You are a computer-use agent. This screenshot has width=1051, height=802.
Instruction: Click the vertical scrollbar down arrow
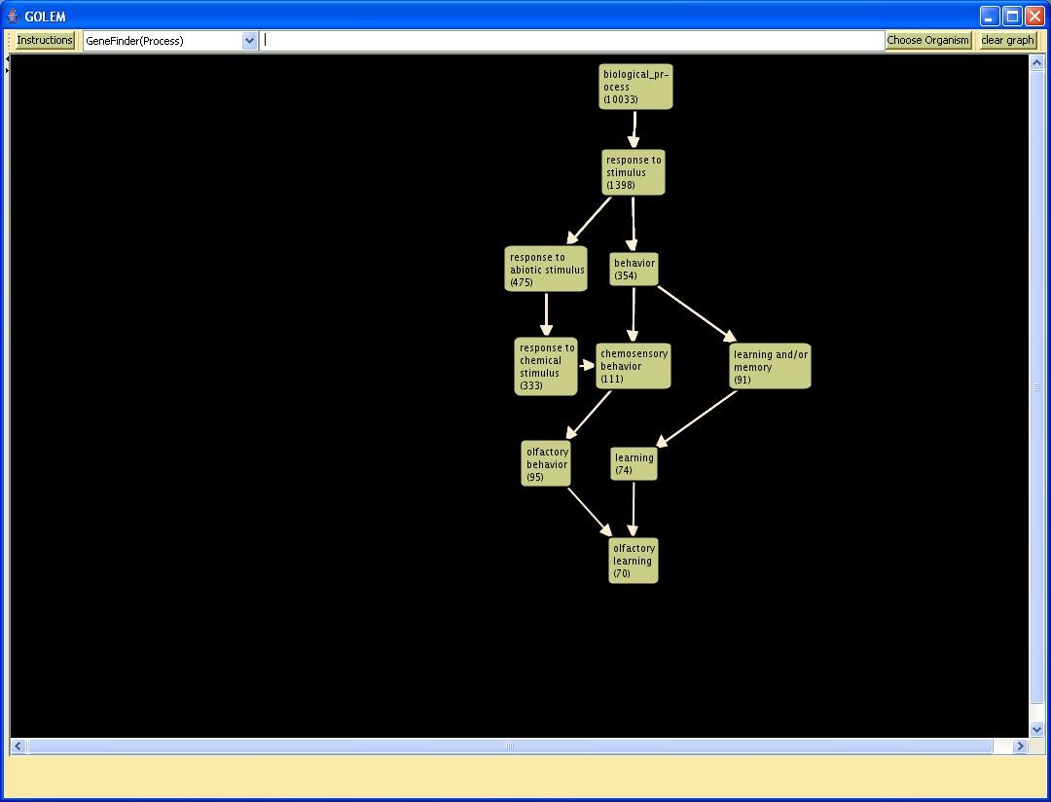coord(1036,729)
